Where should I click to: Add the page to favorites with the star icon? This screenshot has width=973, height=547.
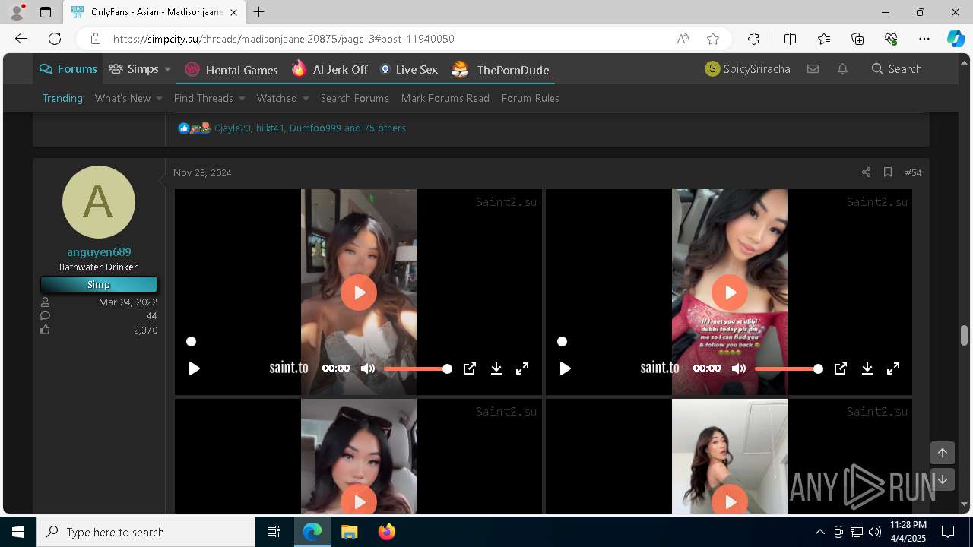tap(713, 39)
